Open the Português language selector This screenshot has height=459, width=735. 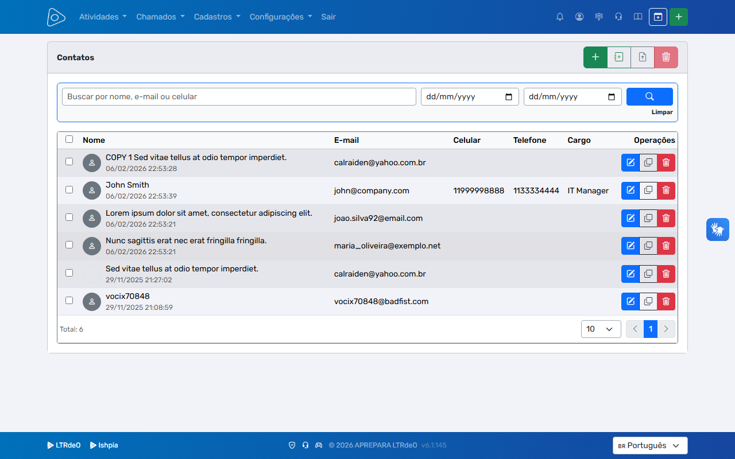click(650, 445)
